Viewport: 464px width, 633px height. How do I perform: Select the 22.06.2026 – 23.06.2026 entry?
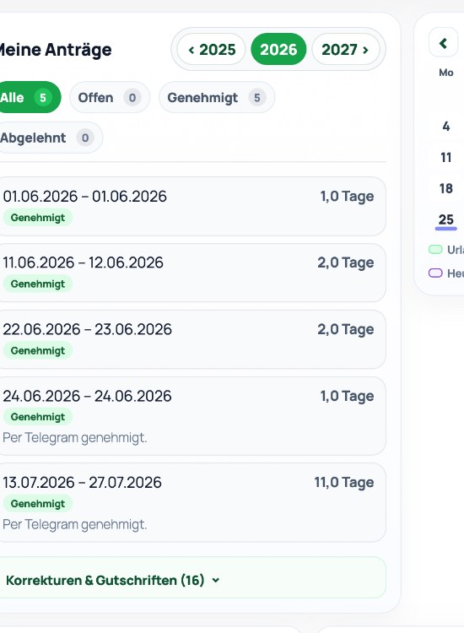point(192,339)
